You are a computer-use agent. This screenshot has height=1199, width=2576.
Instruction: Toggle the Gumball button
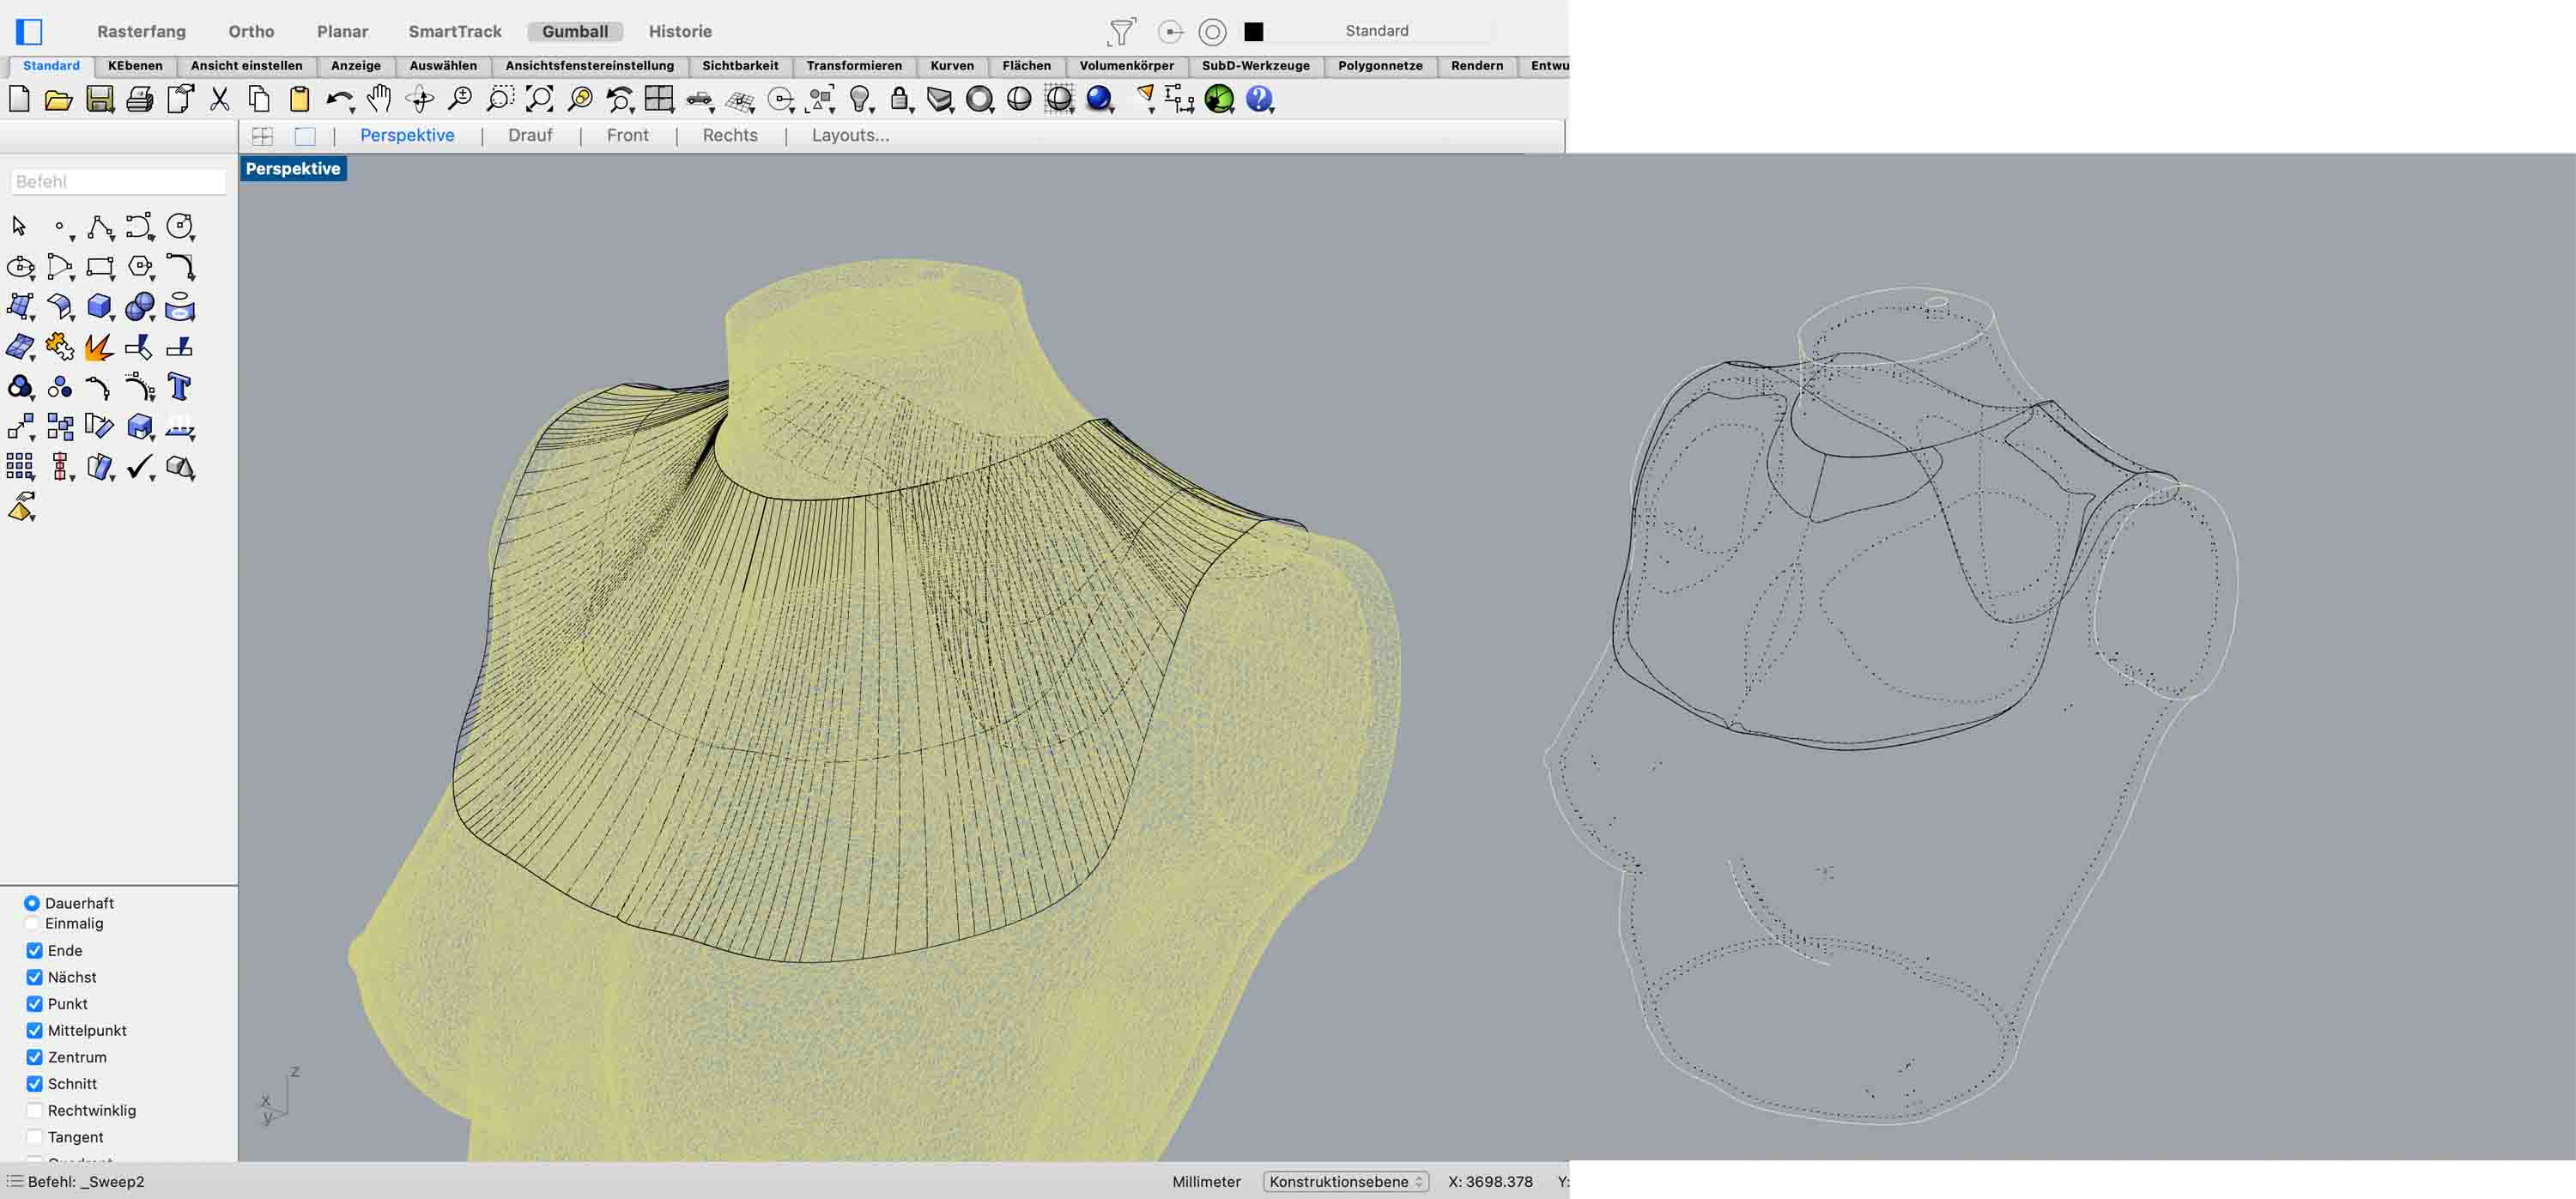coord(574,31)
